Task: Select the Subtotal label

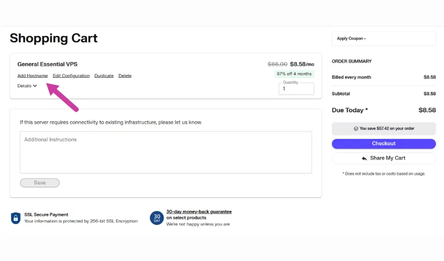Action: 341,93
